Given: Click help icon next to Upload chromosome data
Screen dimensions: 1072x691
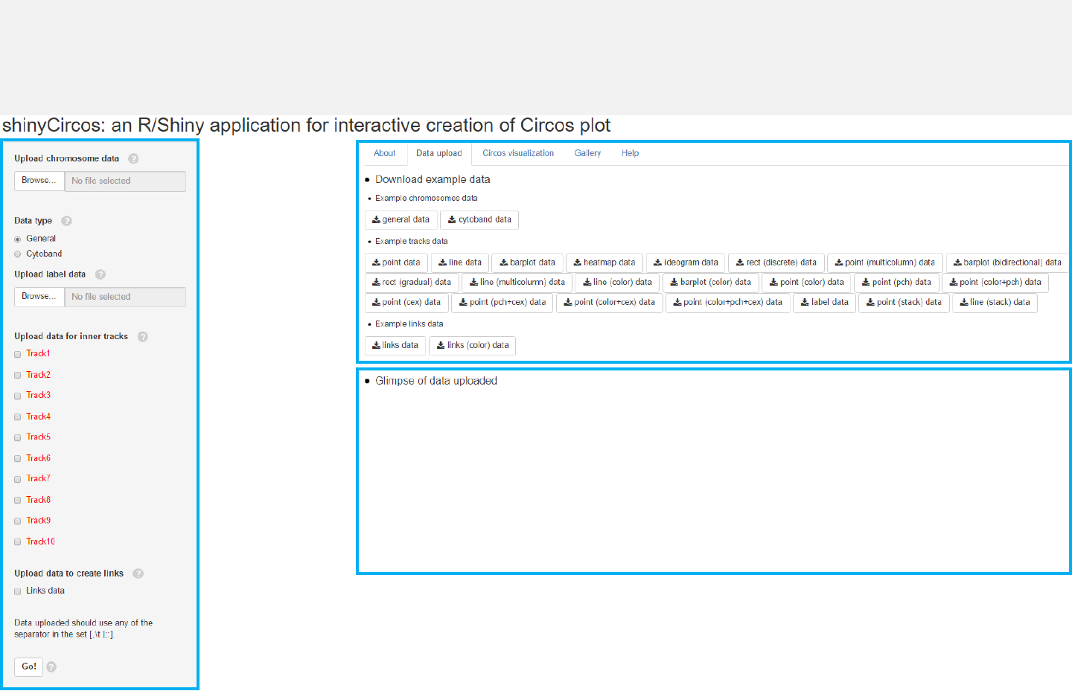Looking at the screenshot, I should (133, 158).
